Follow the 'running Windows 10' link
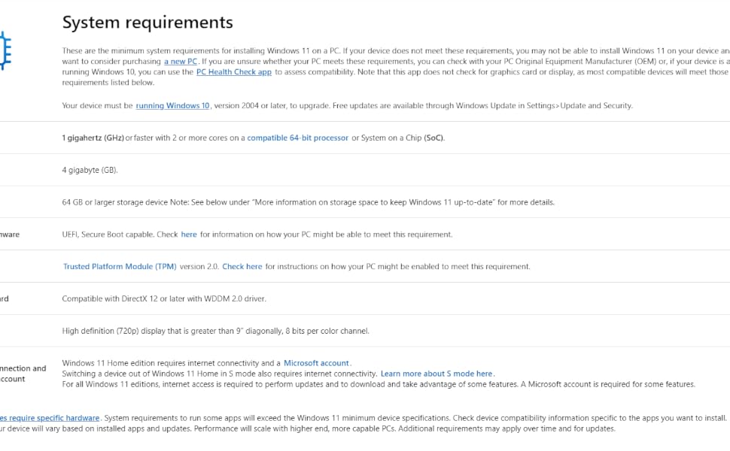The height and width of the screenshot is (451, 730). click(x=173, y=105)
